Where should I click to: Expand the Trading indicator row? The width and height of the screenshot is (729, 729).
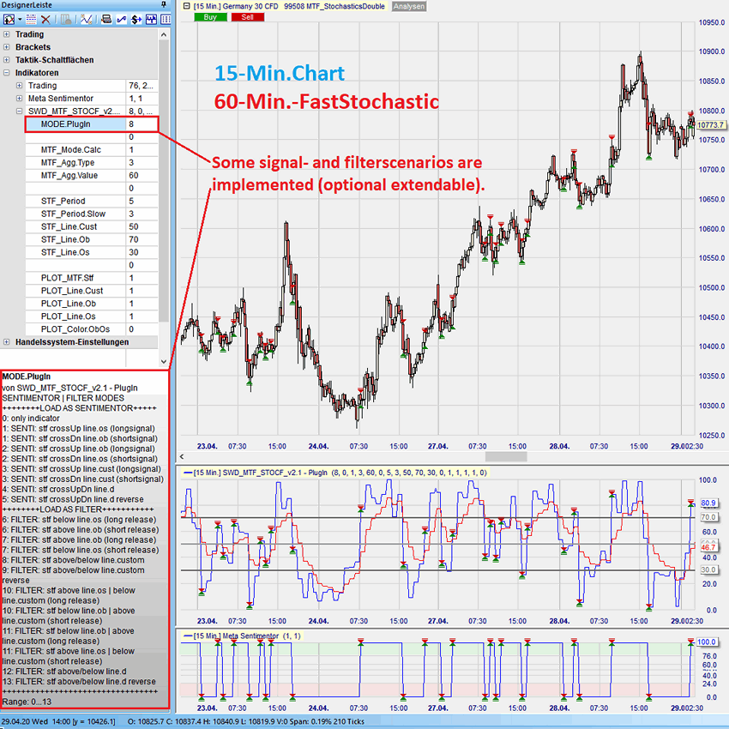click(x=19, y=86)
